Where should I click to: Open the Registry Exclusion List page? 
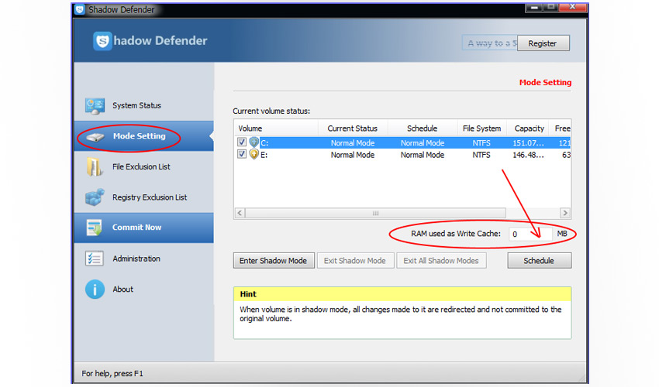[143, 197]
